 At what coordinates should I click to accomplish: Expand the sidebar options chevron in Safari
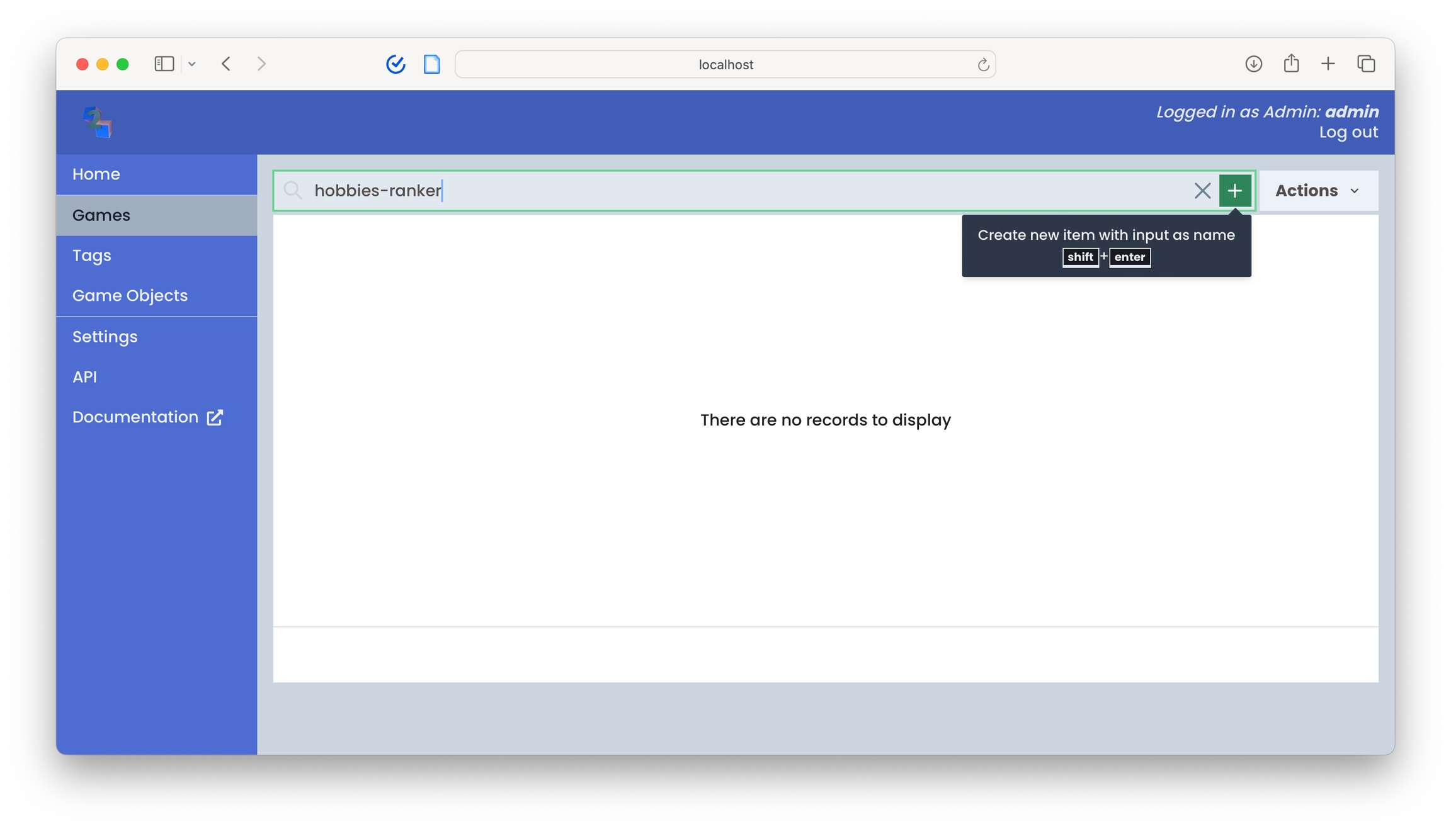pos(192,64)
